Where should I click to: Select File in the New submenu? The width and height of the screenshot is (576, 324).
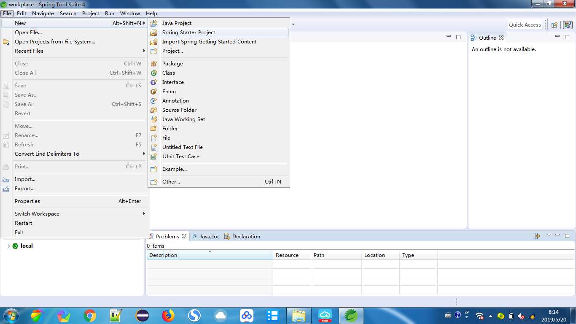(219, 138)
